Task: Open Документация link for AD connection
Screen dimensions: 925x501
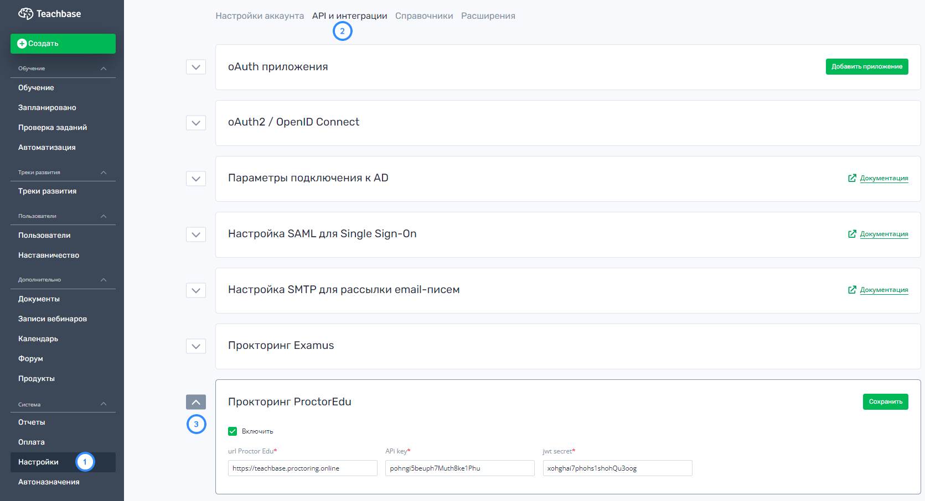Action: coord(884,178)
